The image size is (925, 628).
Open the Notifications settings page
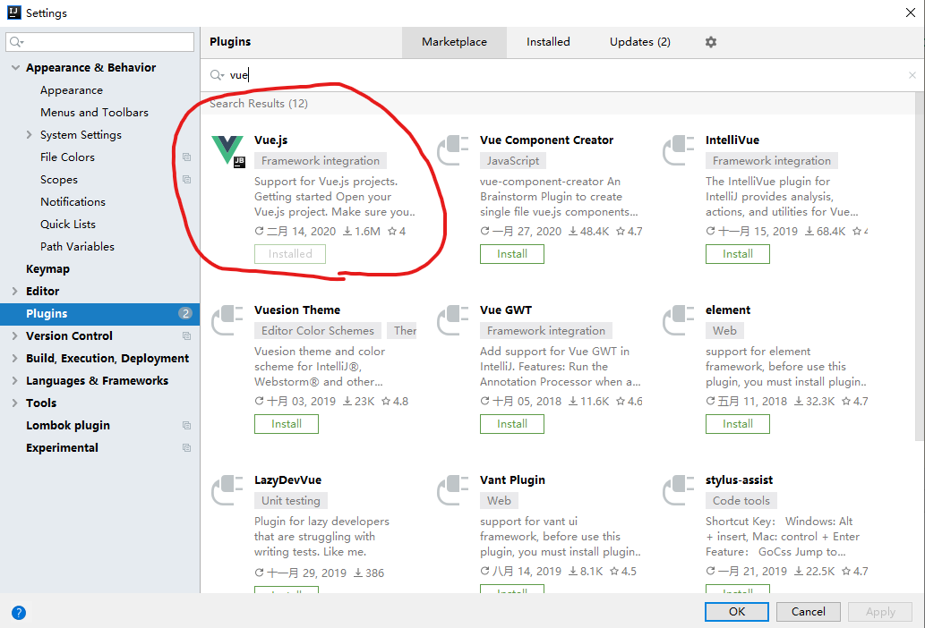73,202
